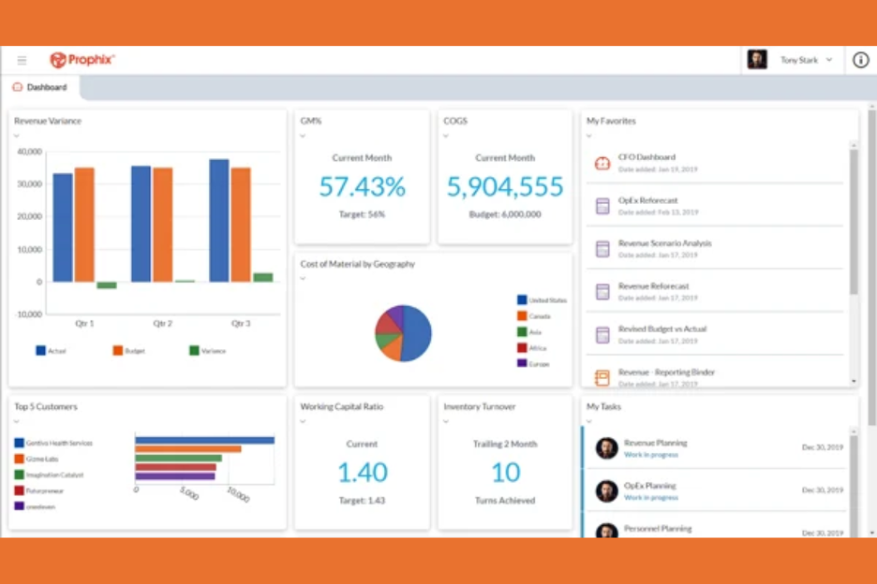The image size is (877, 584).
Task: Open the Revenue - Reporting Binder icon
Action: tap(603, 376)
